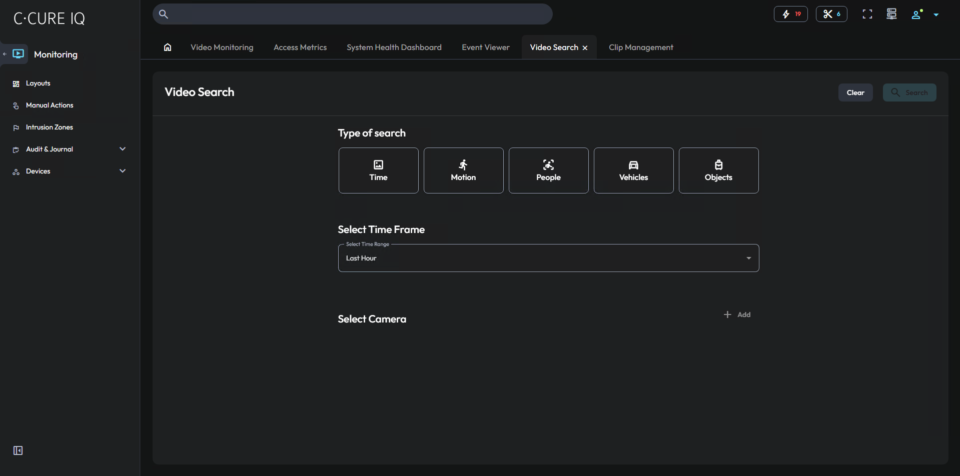Image resolution: width=960 pixels, height=476 pixels.
Task: Switch to the Event Viewer tab
Action: coord(485,47)
